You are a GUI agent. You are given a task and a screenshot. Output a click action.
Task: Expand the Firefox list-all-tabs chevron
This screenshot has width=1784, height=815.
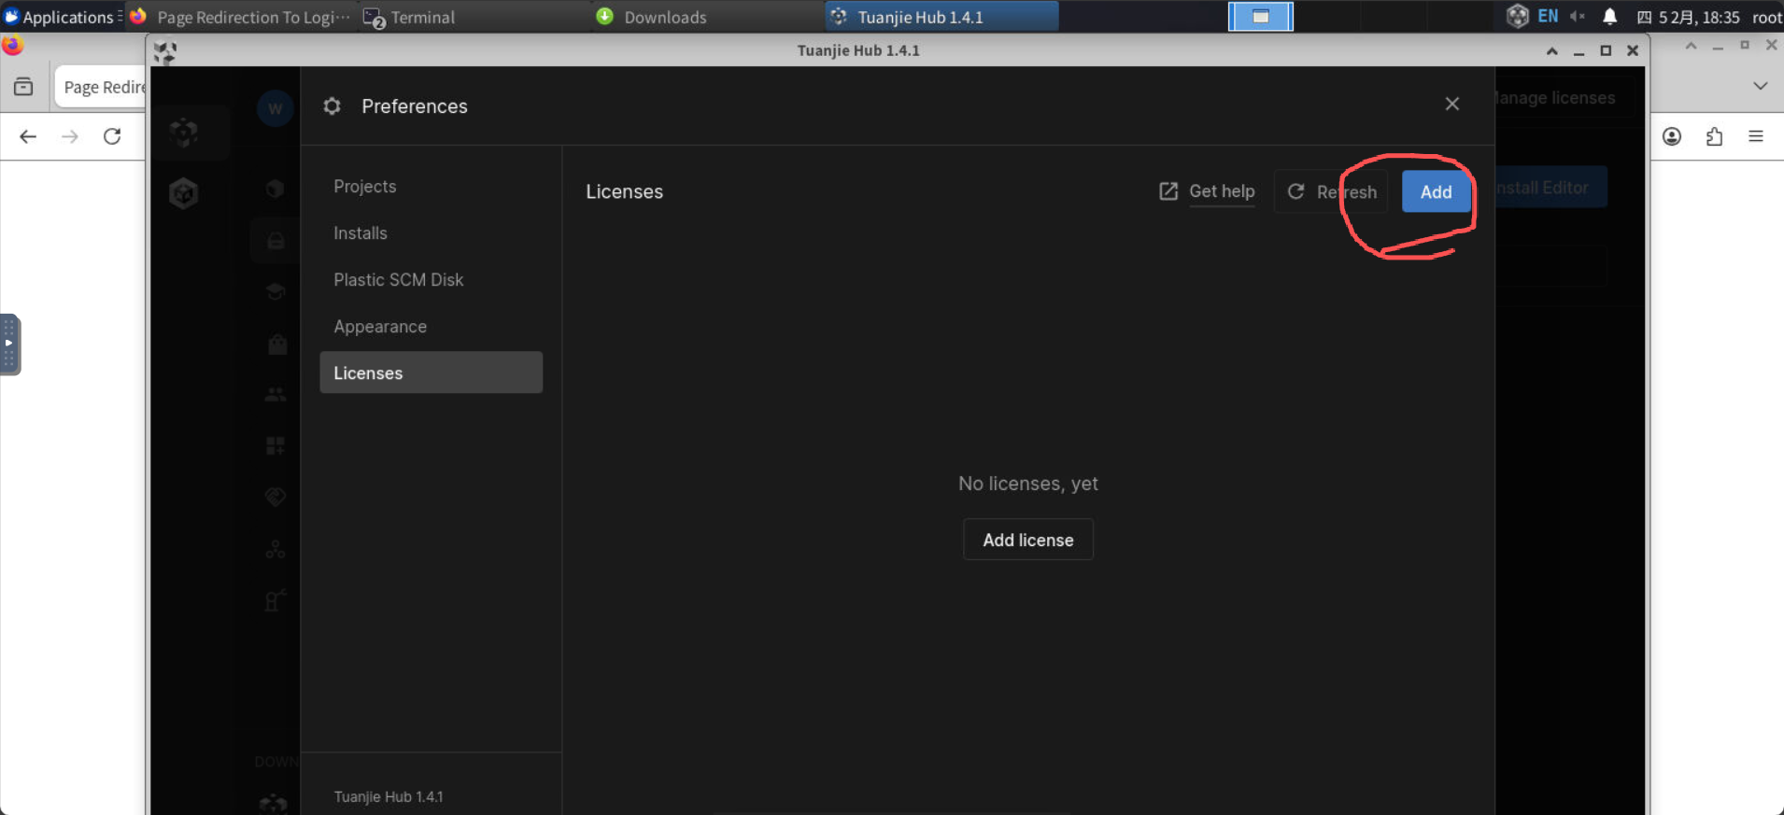[1761, 86]
